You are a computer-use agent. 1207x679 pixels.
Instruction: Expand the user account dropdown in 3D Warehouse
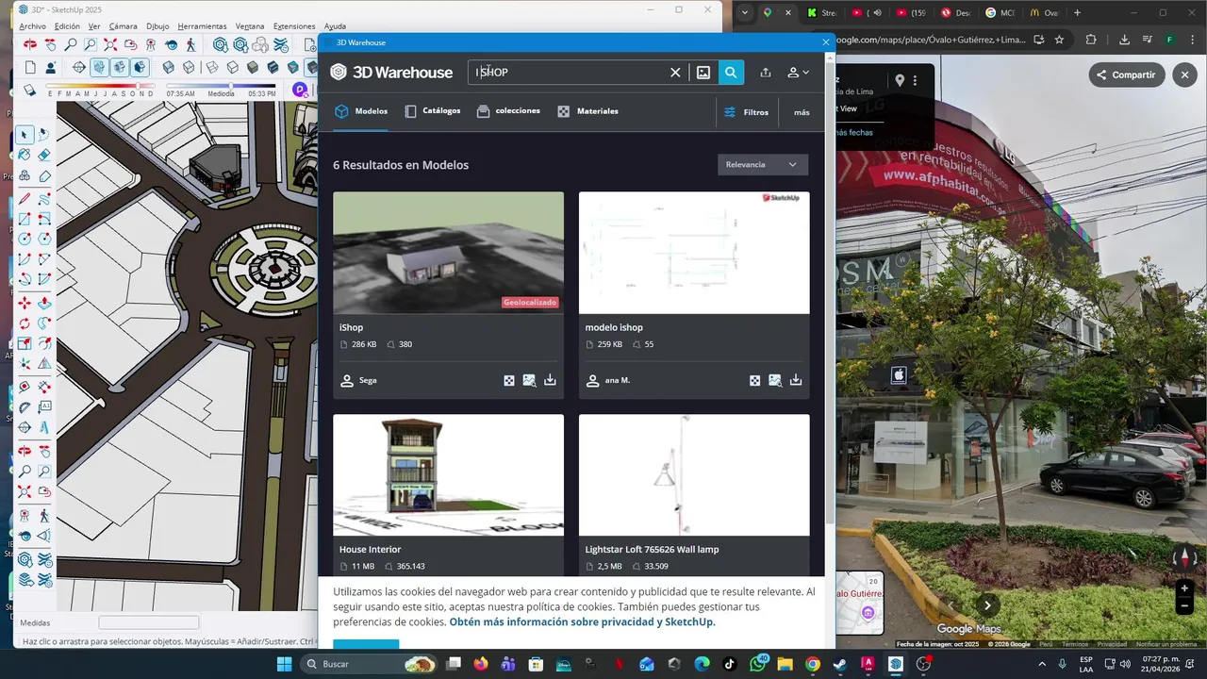click(799, 73)
